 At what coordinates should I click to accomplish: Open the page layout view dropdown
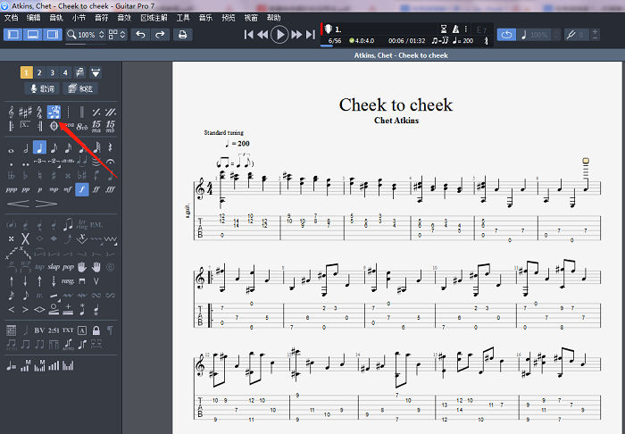tap(119, 35)
